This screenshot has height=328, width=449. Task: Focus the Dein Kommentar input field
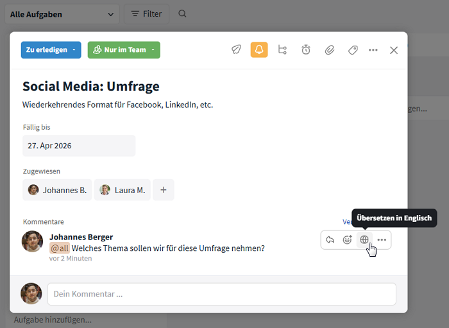point(221,294)
